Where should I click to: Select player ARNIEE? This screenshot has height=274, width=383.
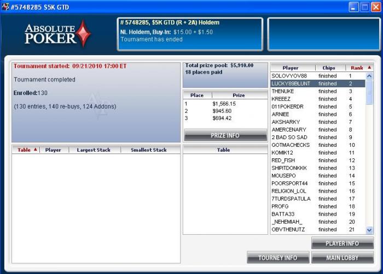click(318, 114)
